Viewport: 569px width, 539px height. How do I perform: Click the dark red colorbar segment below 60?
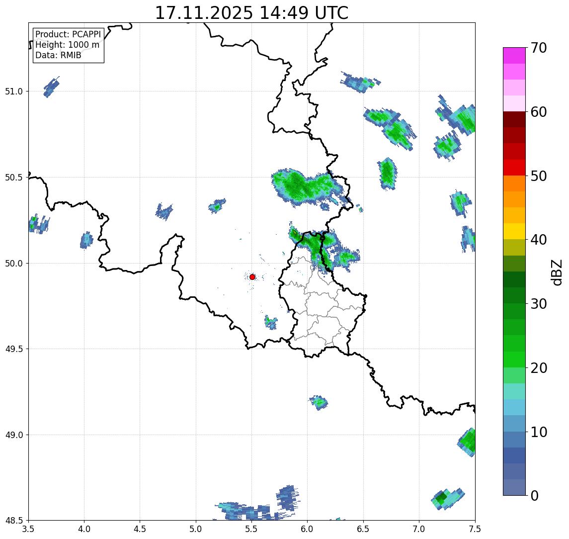pyautogui.click(x=514, y=119)
